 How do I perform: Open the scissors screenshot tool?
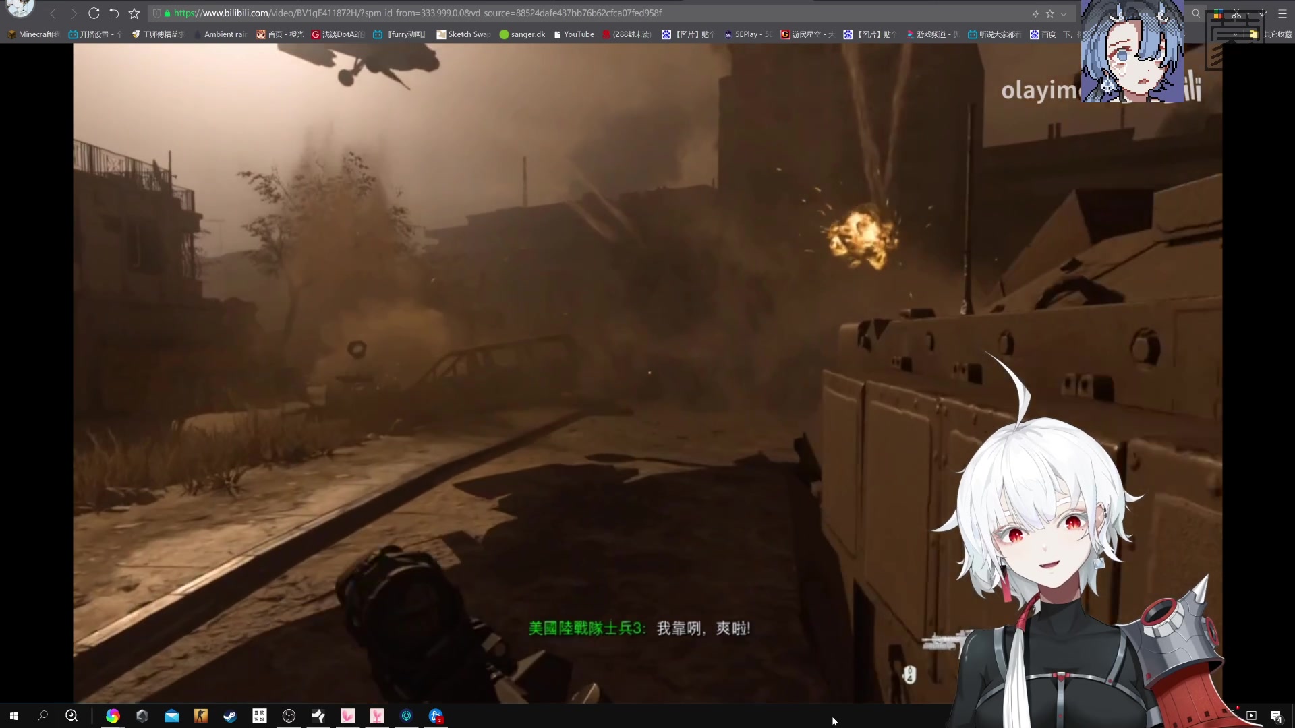click(1236, 13)
